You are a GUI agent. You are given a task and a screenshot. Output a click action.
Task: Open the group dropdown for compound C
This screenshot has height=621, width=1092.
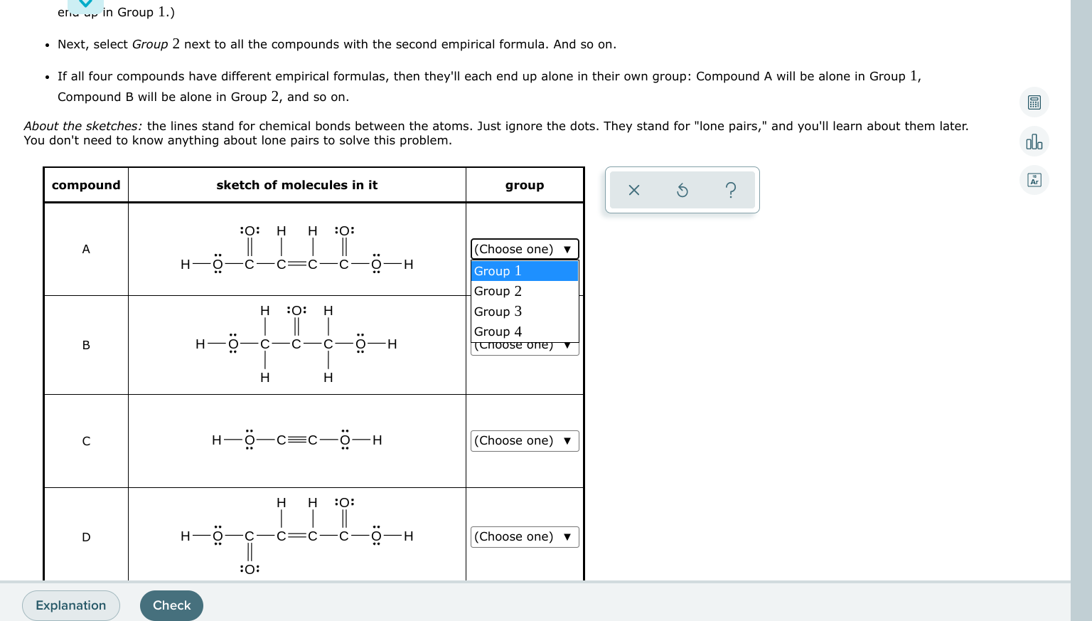click(x=524, y=440)
